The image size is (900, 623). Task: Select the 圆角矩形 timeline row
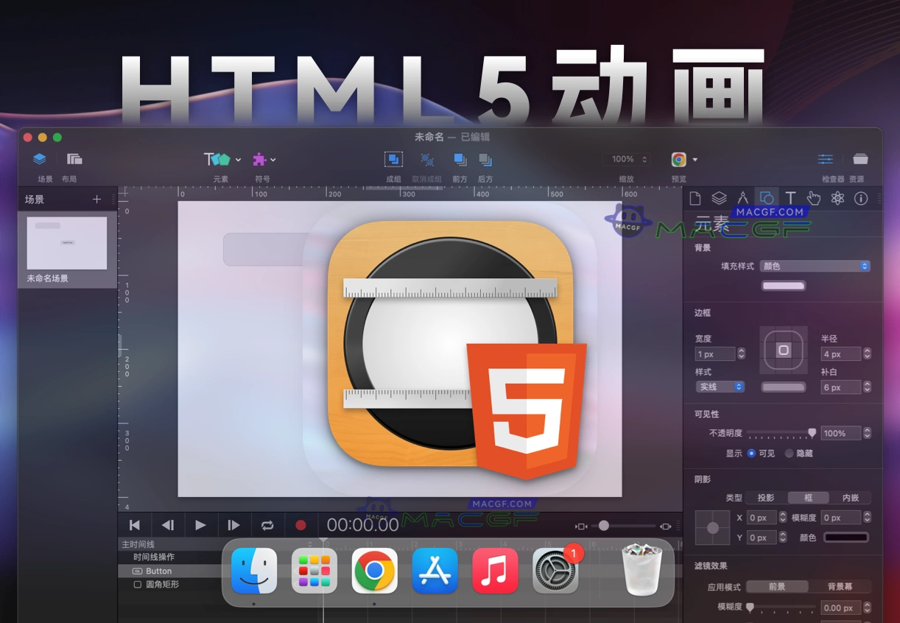click(x=170, y=584)
